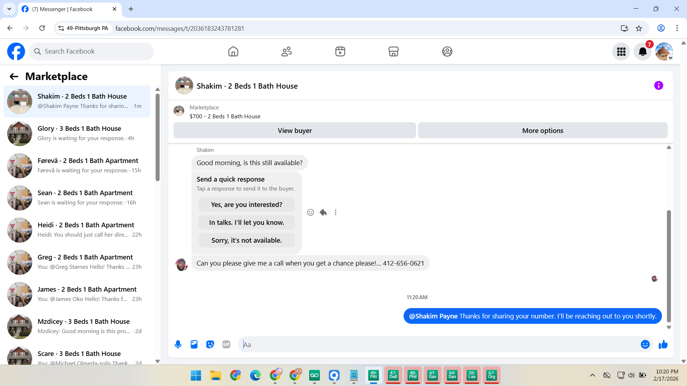The height and width of the screenshot is (386, 687).
Task: Attach a photo using the image icon
Action: pyautogui.click(x=194, y=344)
